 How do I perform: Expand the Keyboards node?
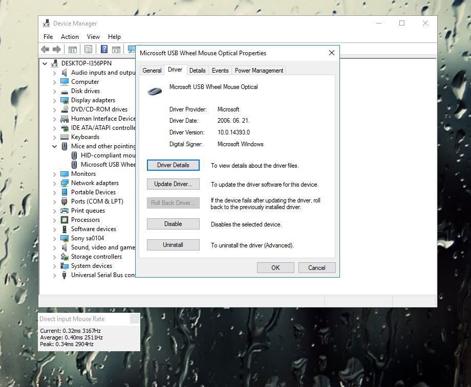coord(54,138)
